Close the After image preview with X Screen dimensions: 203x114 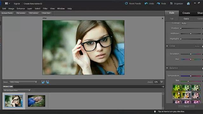pos(162,18)
